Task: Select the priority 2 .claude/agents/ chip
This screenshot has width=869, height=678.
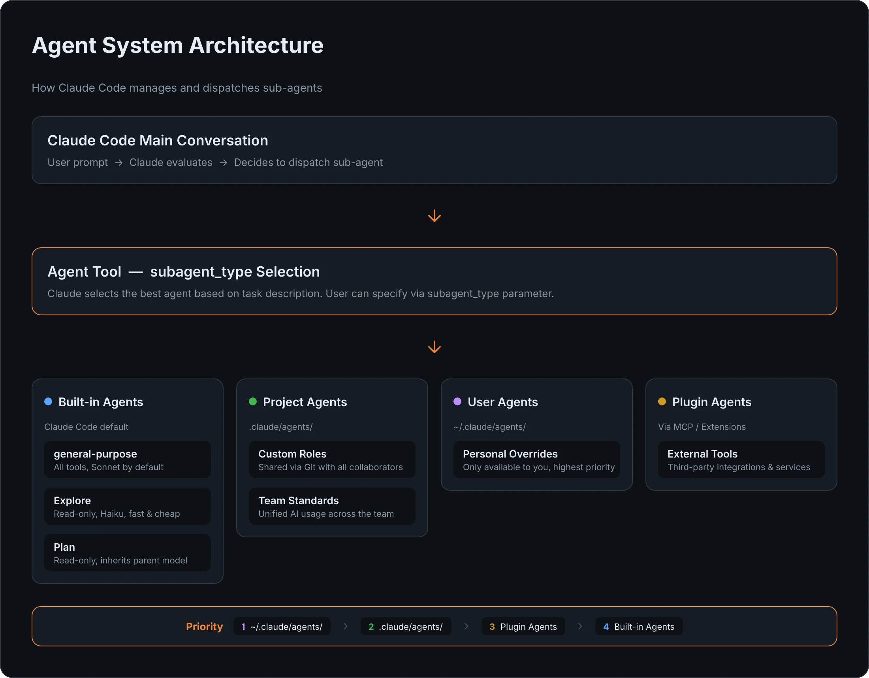Action: pos(406,627)
